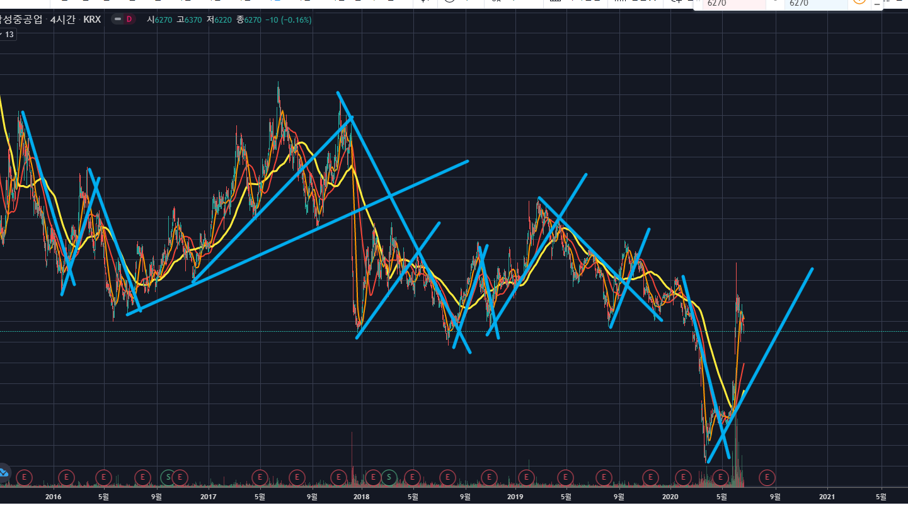Click the 2019 label on time axis

(516, 497)
